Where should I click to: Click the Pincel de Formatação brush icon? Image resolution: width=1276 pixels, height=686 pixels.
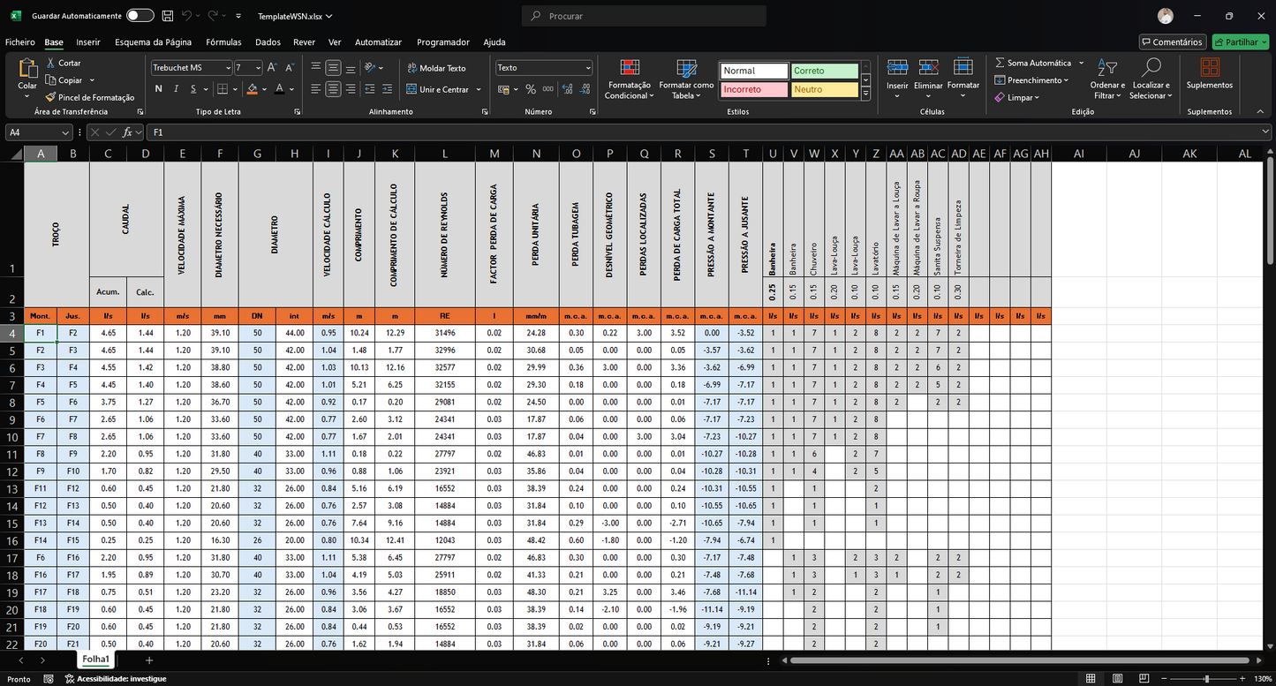(x=51, y=97)
